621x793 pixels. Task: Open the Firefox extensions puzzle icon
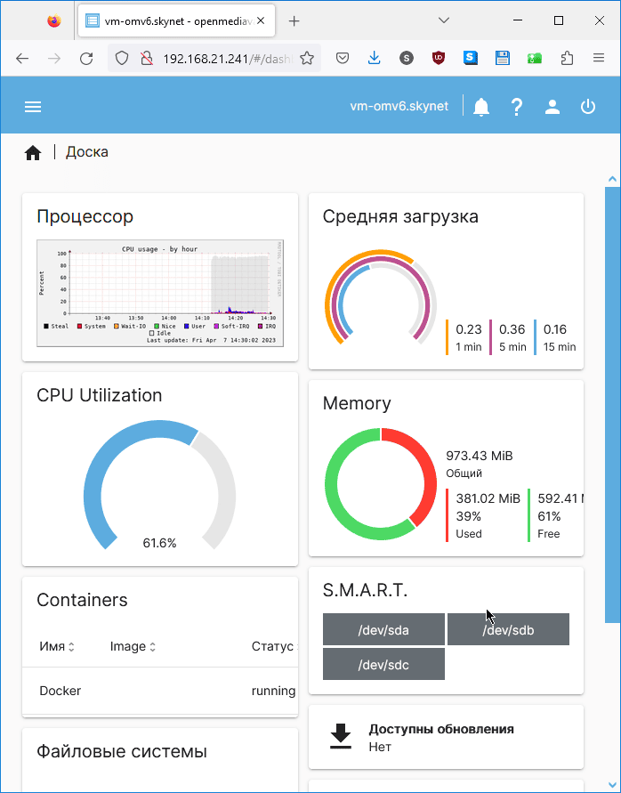(567, 59)
